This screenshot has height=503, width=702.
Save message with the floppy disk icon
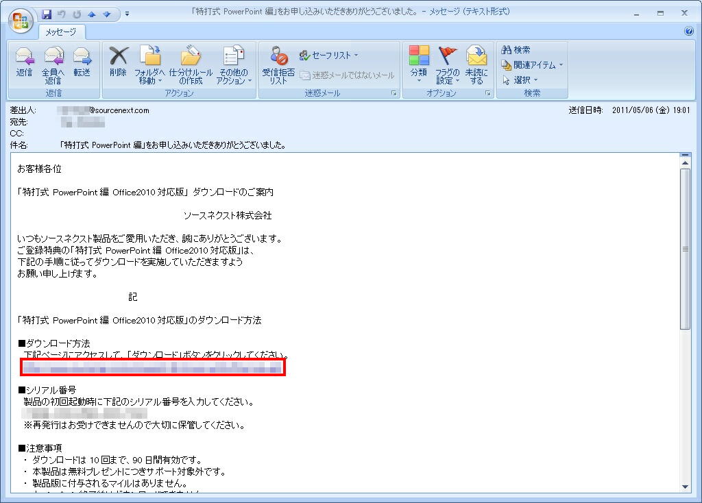(47, 14)
